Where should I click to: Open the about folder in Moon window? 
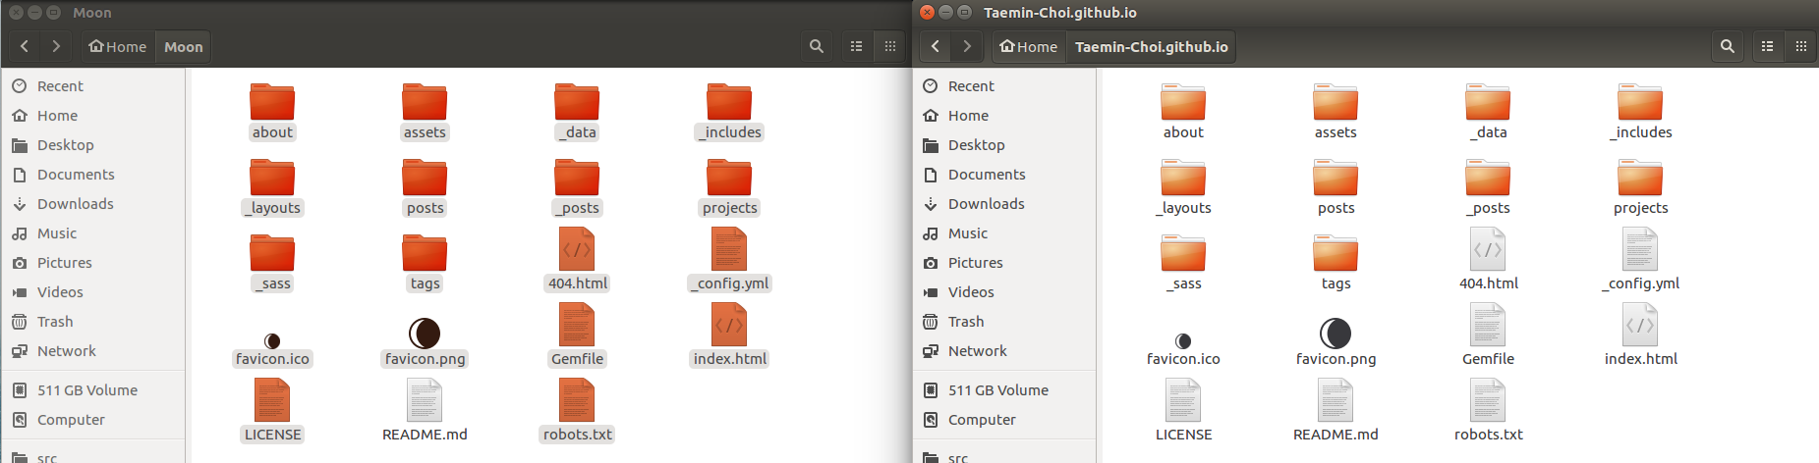272,112
